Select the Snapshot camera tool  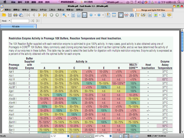pyautogui.click(x=143, y=15)
